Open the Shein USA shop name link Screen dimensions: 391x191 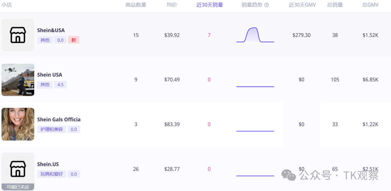coord(50,75)
